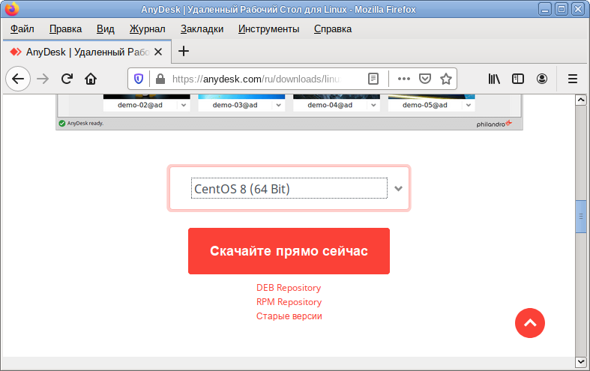Bookmark this page with star icon

click(446, 79)
